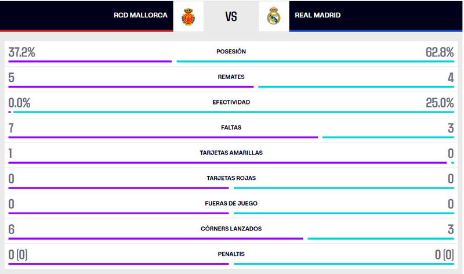Select the Faltas stat label

pos(231,127)
